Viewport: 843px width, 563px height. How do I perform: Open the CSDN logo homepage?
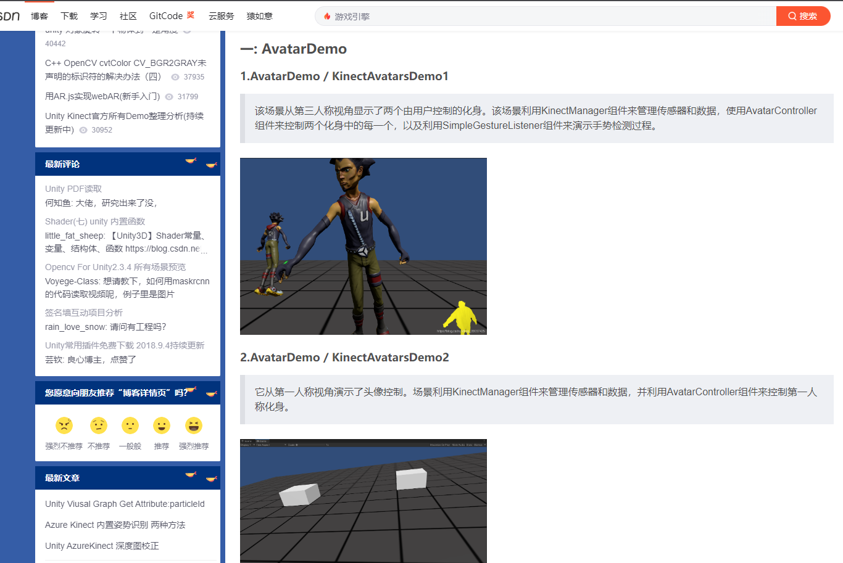tap(9, 16)
